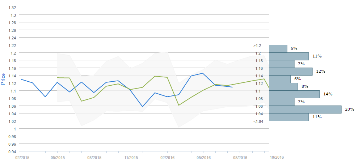Select the 7% bar between the 14% and 20% bars

click(282, 102)
